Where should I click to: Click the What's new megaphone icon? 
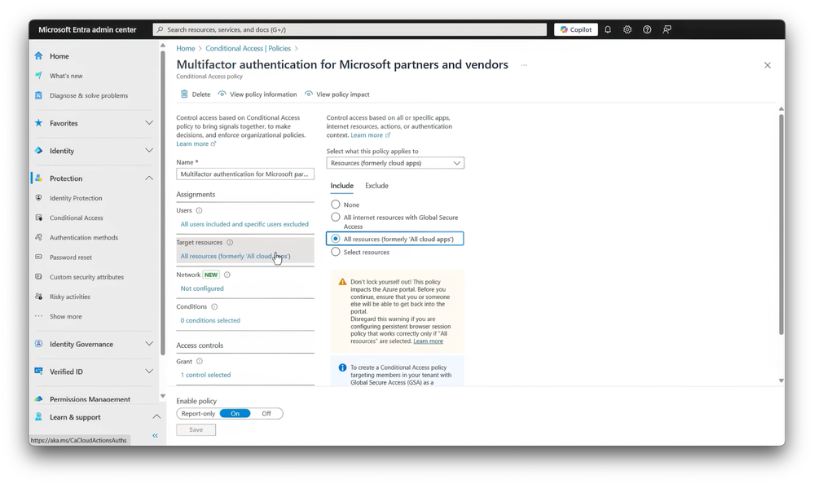coord(38,75)
